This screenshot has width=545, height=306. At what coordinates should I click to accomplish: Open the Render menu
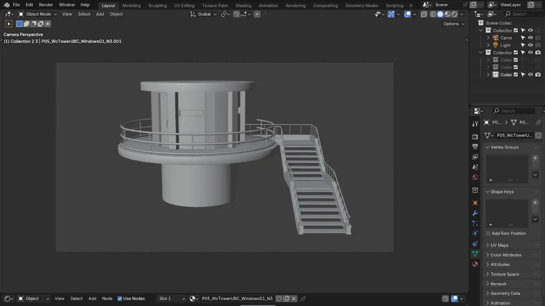coord(46,5)
